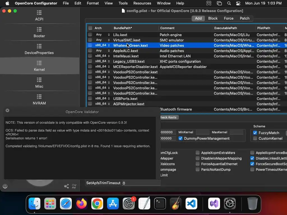
Task: Toggle AppleALC.kext enabled checkbox
Action: 90,50
